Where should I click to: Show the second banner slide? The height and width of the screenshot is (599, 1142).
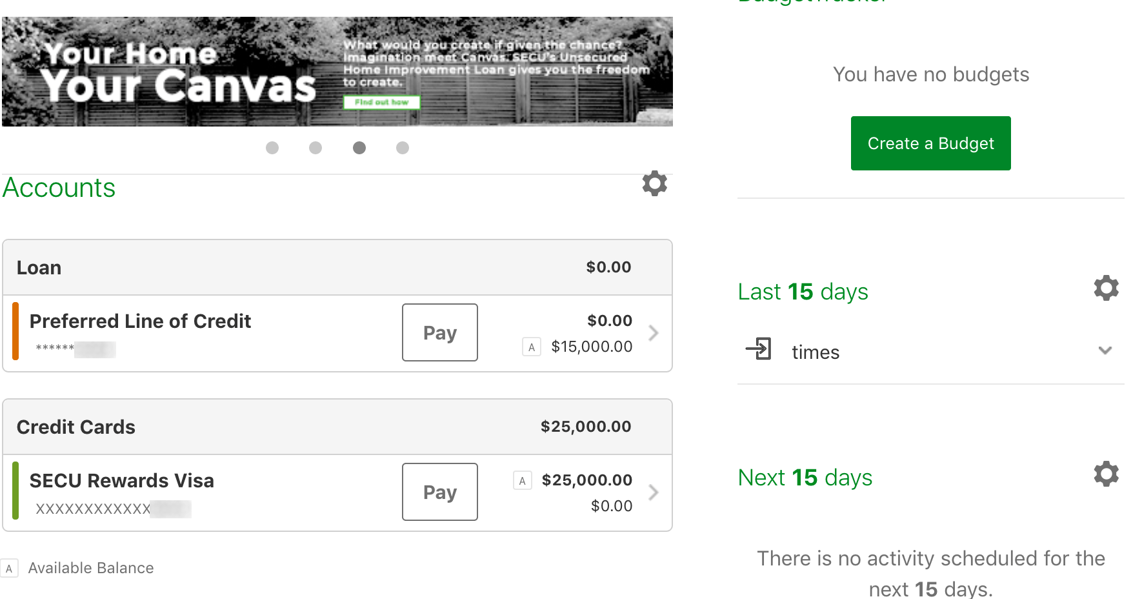316,148
